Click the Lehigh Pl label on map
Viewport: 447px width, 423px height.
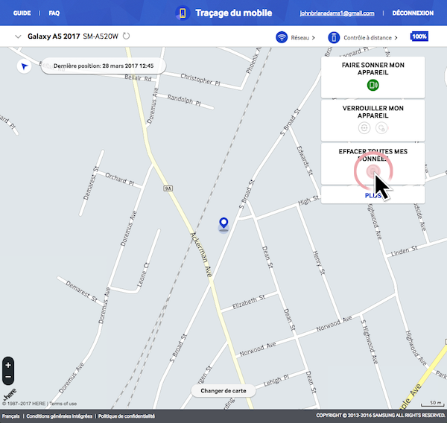click(x=276, y=381)
